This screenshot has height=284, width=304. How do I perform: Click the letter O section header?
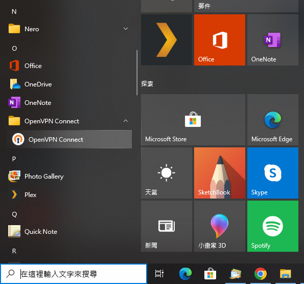(14, 48)
